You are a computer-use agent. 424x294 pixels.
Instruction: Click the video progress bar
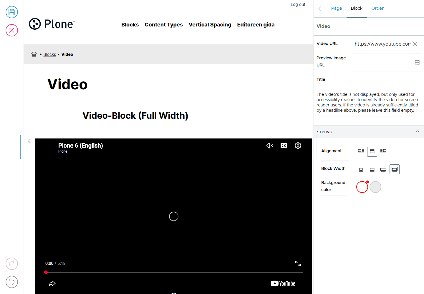tap(174, 272)
